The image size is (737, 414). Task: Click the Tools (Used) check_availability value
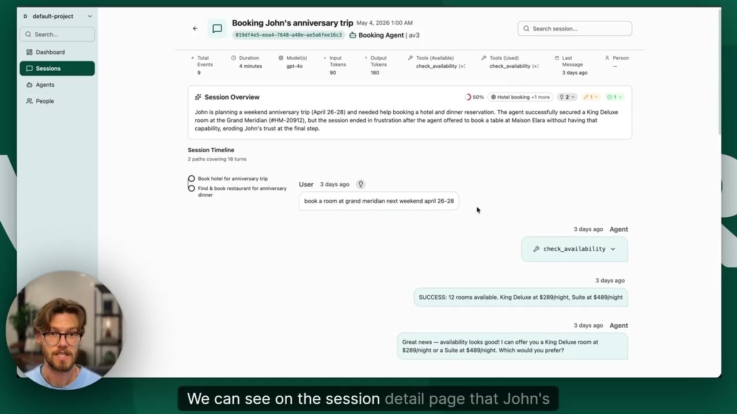(514, 66)
